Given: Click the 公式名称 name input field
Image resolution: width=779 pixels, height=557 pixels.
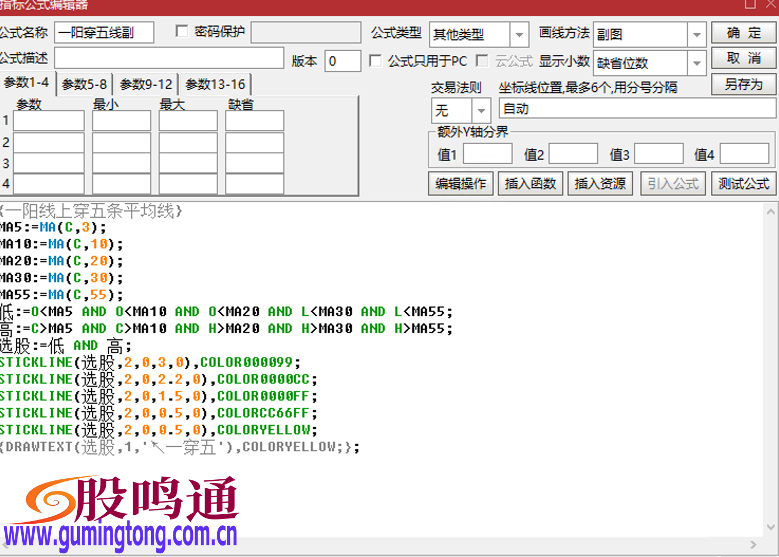Looking at the screenshot, I should pos(104,32).
